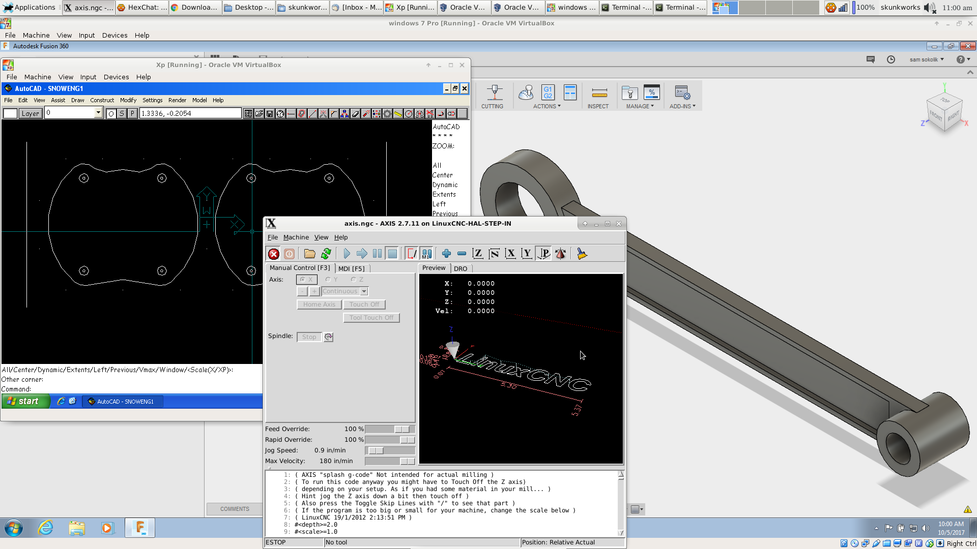Toggle skip lines with slash
977x549 pixels.
point(412,254)
